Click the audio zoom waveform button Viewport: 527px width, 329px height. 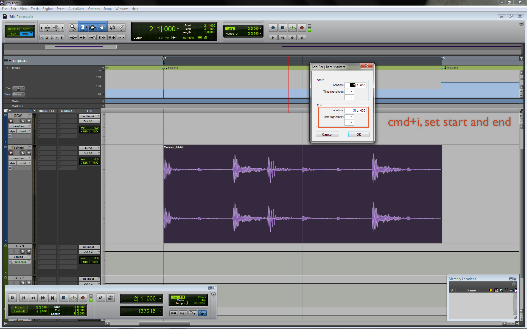click(x=48, y=28)
